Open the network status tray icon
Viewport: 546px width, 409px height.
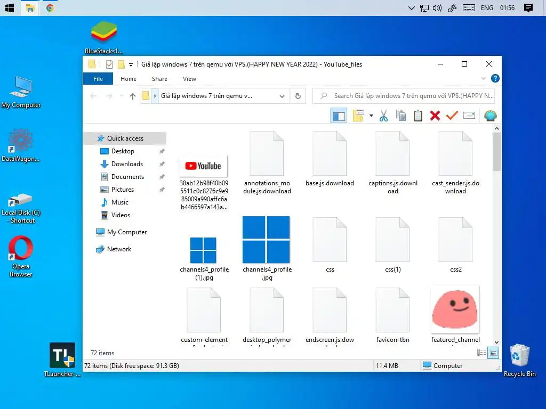point(424,8)
